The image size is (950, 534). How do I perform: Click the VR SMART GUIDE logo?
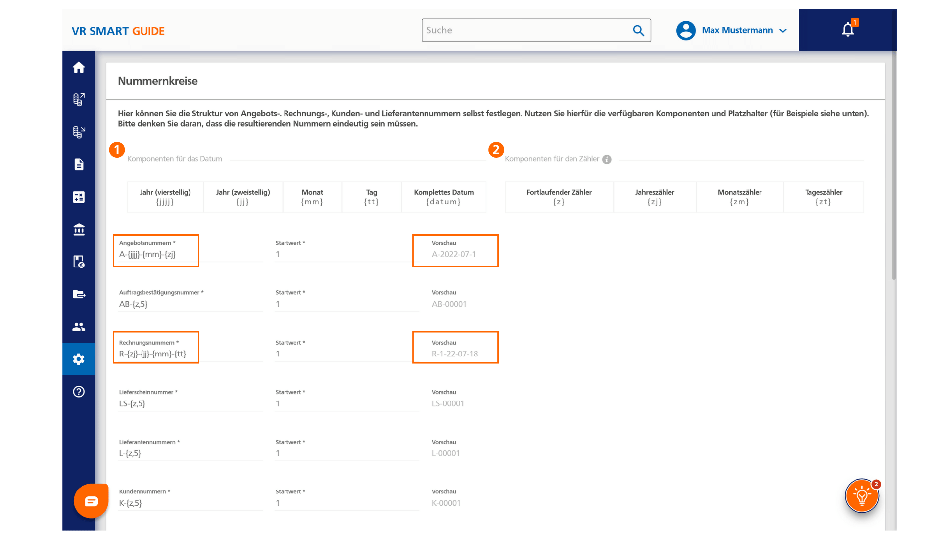[x=118, y=31]
